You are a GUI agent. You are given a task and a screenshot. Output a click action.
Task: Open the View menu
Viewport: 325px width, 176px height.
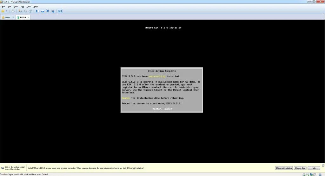coord(16,6)
